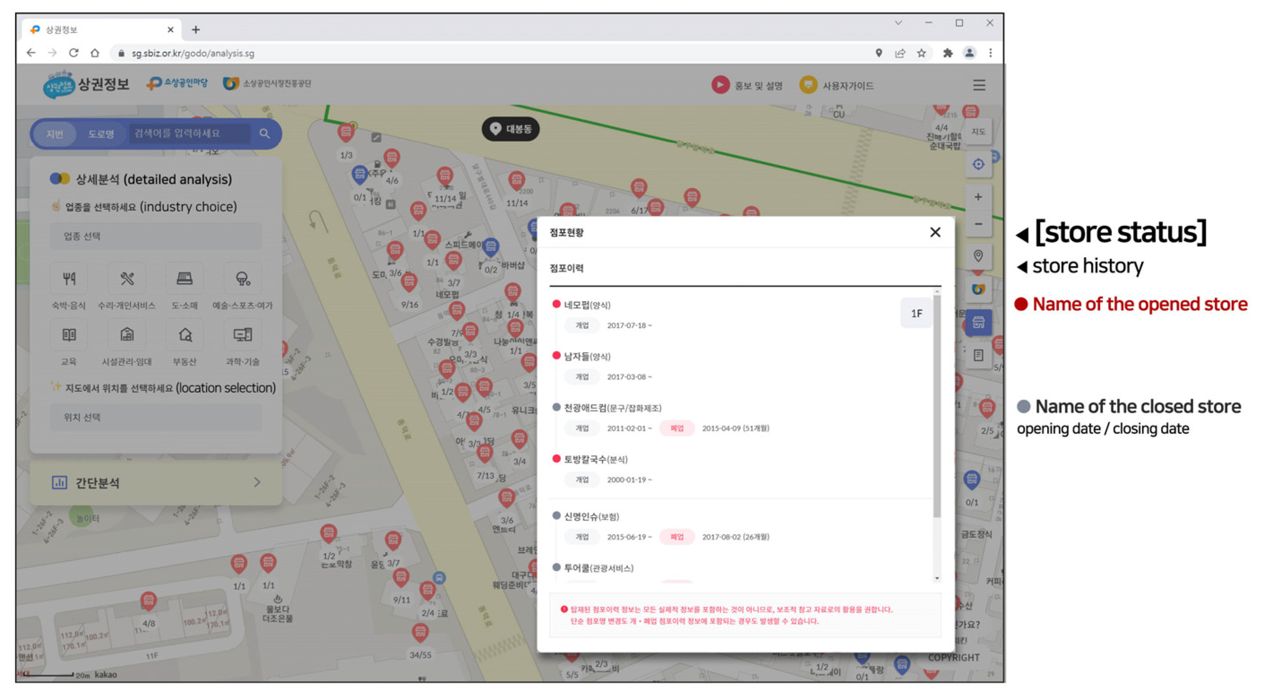The height and width of the screenshot is (695, 1273).
Task: Toggle the 도로명 road-name search mode
Action: [x=101, y=134]
